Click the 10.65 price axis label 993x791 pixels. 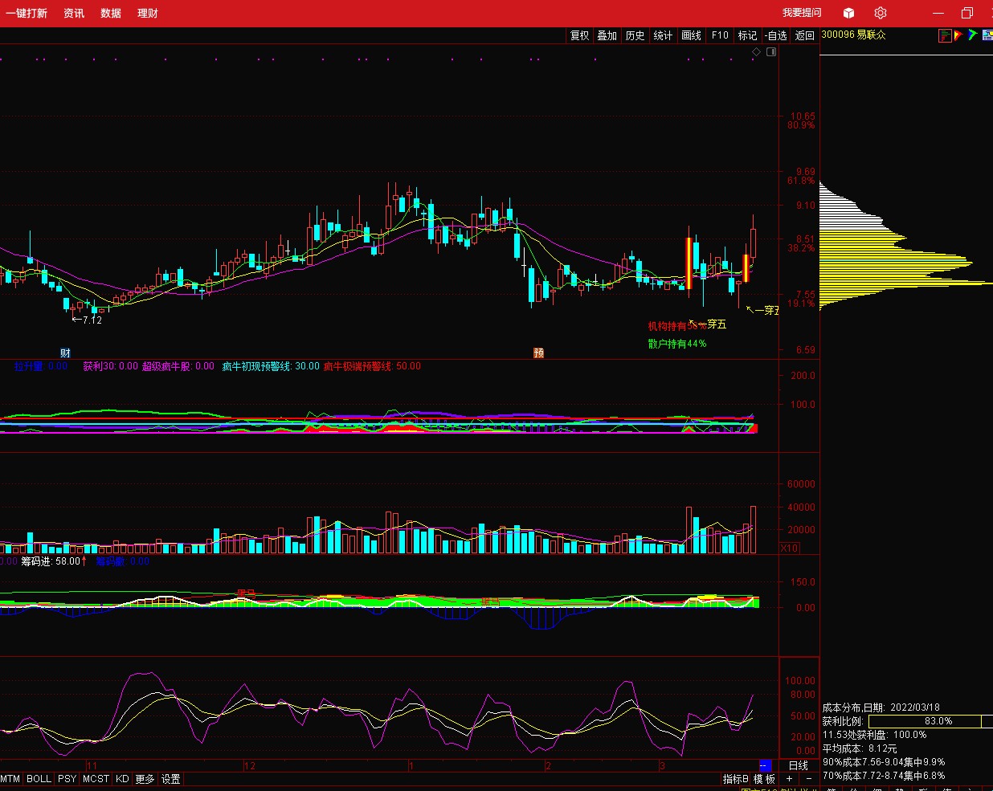[802, 116]
